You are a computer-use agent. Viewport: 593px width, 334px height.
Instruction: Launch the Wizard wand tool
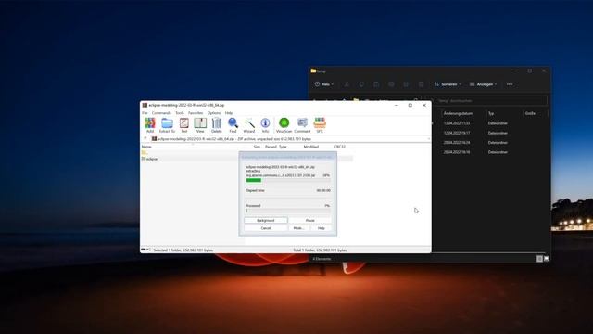pyautogui.click(x=249, y=125)
